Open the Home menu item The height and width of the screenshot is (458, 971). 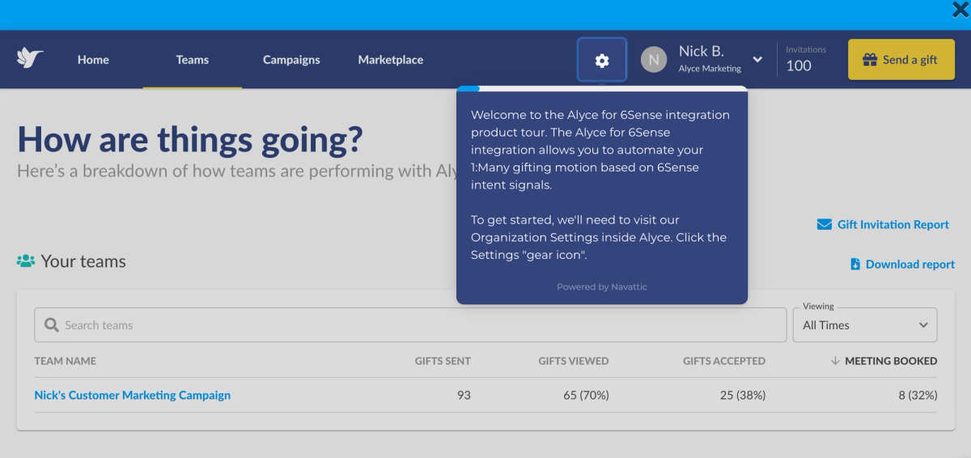pyautogui.click(x=93, y=60)
